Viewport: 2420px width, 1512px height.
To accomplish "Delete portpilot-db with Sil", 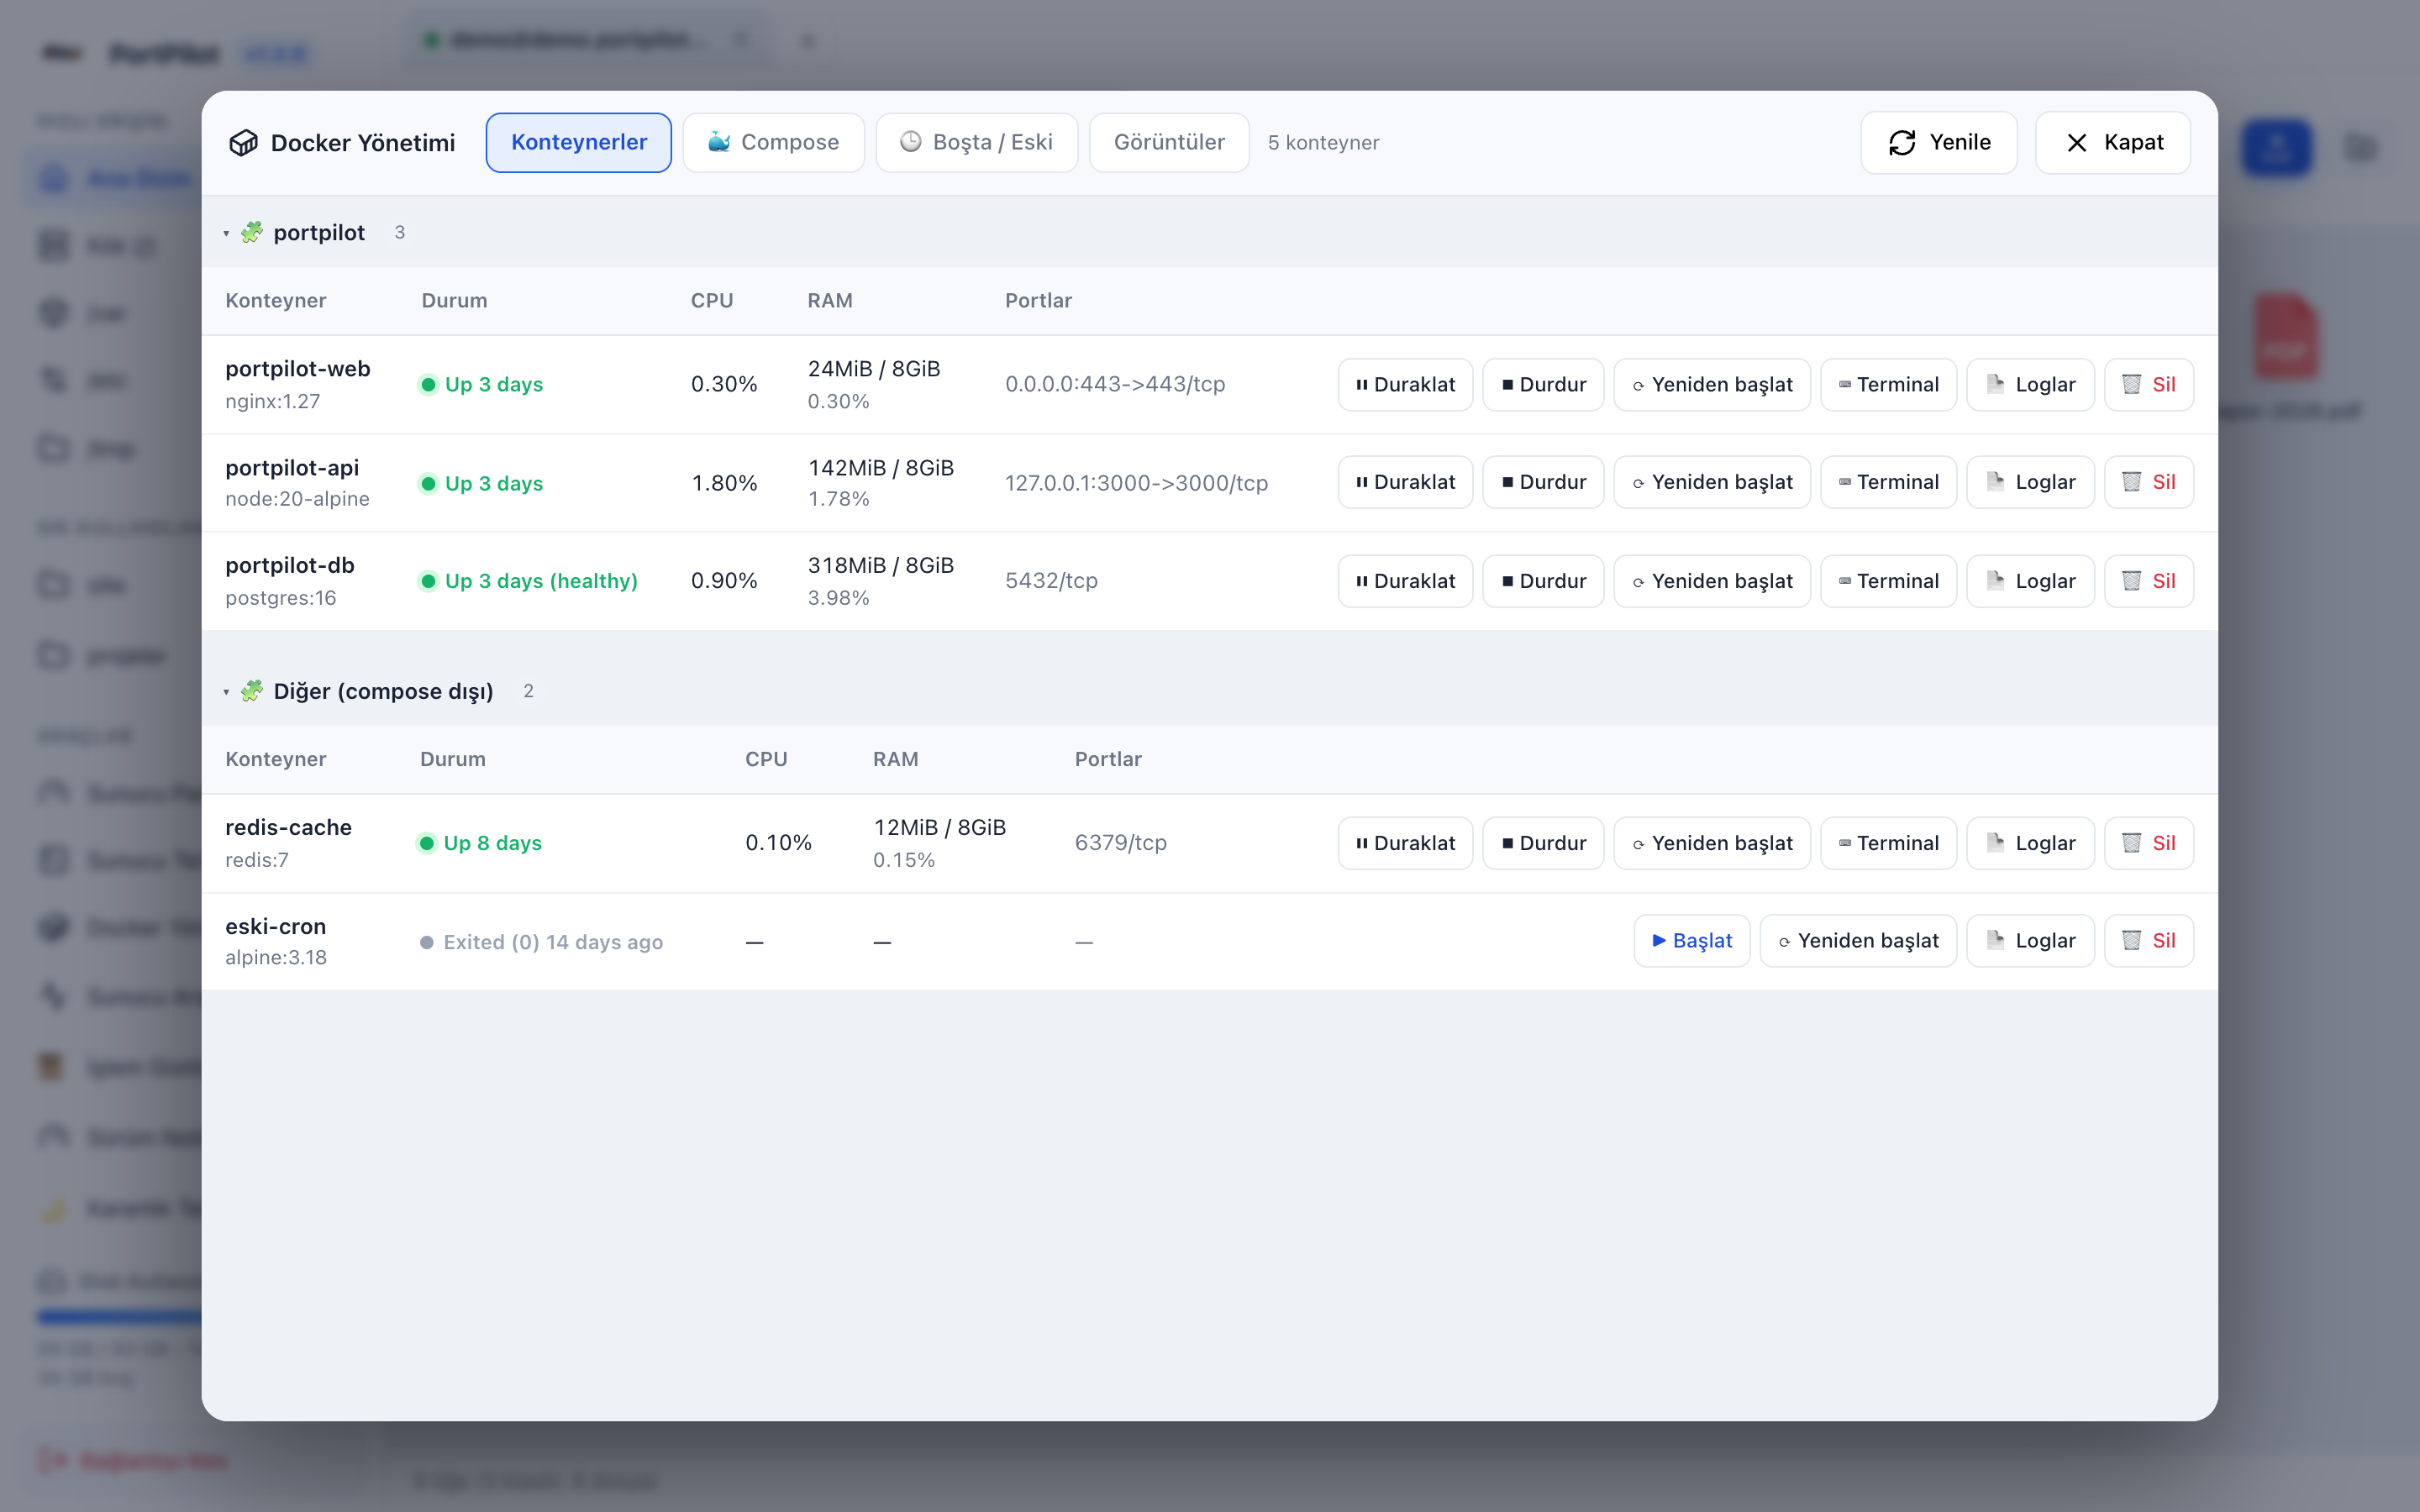I will click(x=2149, y=581).
